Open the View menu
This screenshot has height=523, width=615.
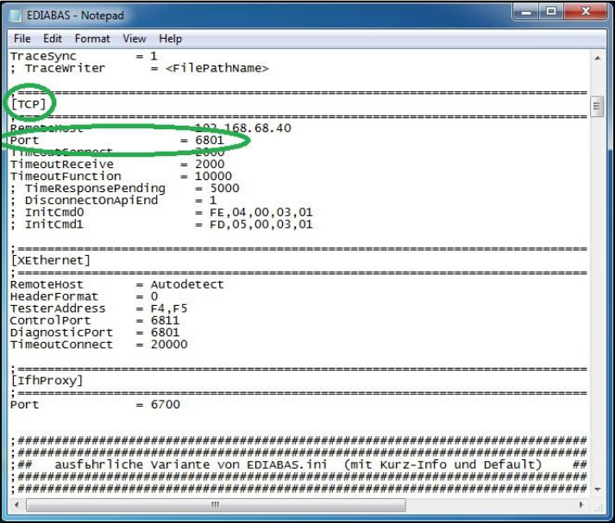(135, 39)
